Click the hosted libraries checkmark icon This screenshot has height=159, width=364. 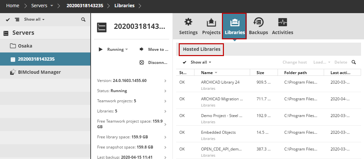[185, 62]
